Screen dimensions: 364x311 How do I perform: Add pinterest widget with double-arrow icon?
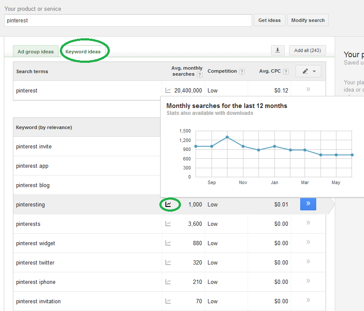point(308,242)
